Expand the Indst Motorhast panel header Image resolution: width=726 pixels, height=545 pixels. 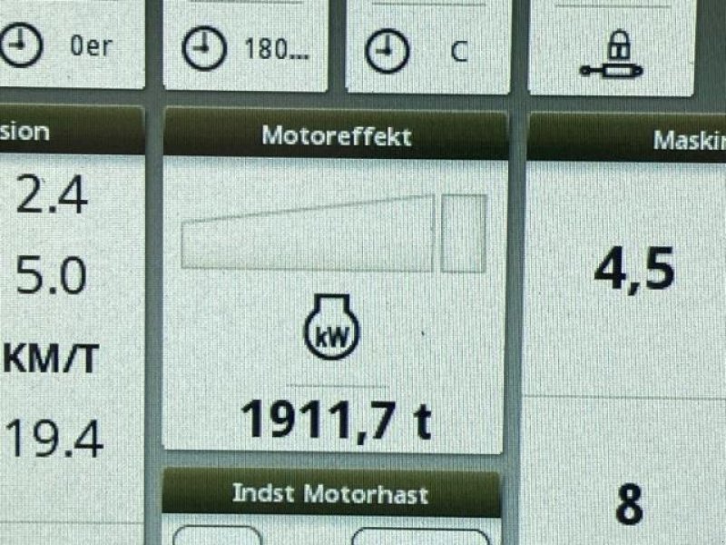332,494
